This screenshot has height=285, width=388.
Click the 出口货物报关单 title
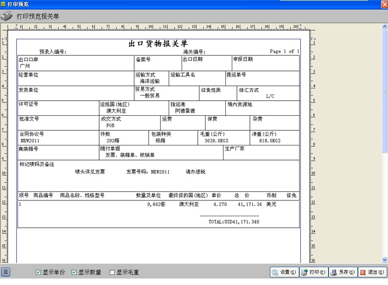pos(158,44)
